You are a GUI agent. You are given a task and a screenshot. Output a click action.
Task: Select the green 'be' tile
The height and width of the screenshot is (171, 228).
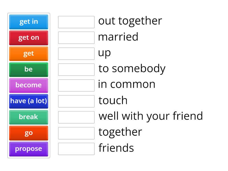28,70
